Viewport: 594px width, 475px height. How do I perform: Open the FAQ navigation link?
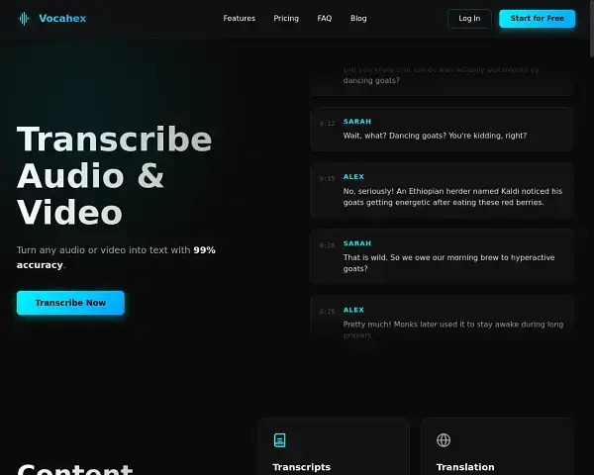[325, 18]
